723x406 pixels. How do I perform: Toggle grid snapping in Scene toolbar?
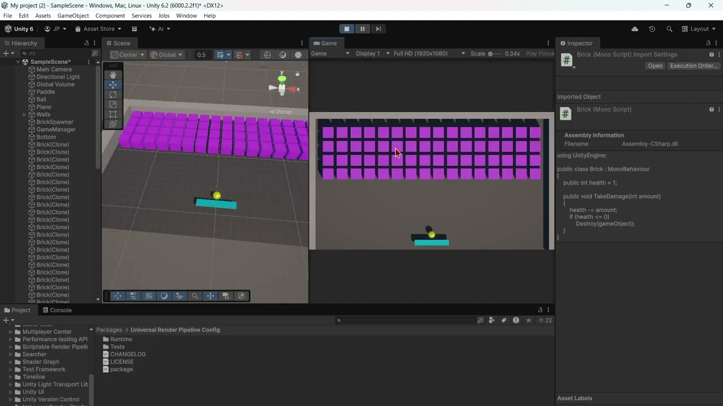coord(220,55)
